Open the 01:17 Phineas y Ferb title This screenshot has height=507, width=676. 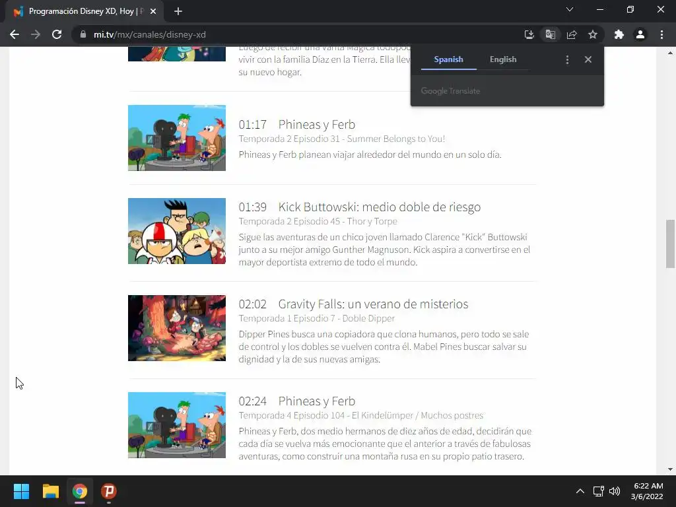pos(317,125)
